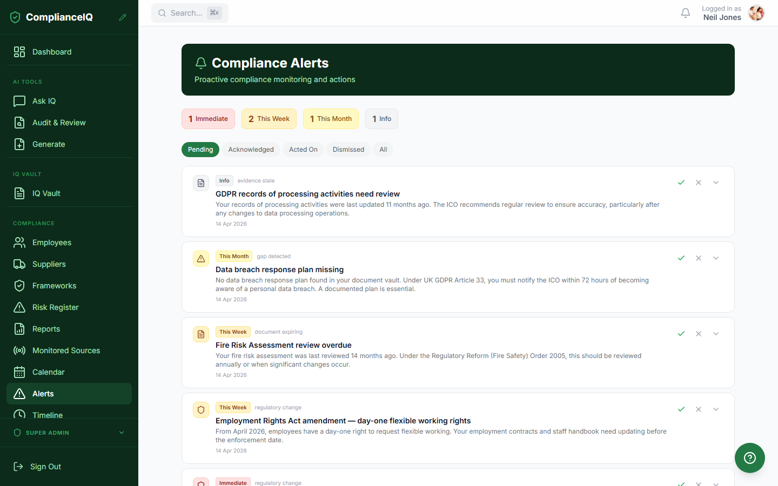Show the Dismissed alerts tab
Screen dimensions: 778x486
pyautogui.click(x=348, y=150)
